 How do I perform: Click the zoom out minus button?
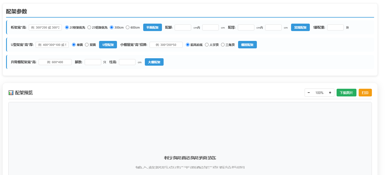coord(309,93)
